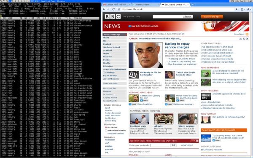Go to next ticker headline

point(247,39)
